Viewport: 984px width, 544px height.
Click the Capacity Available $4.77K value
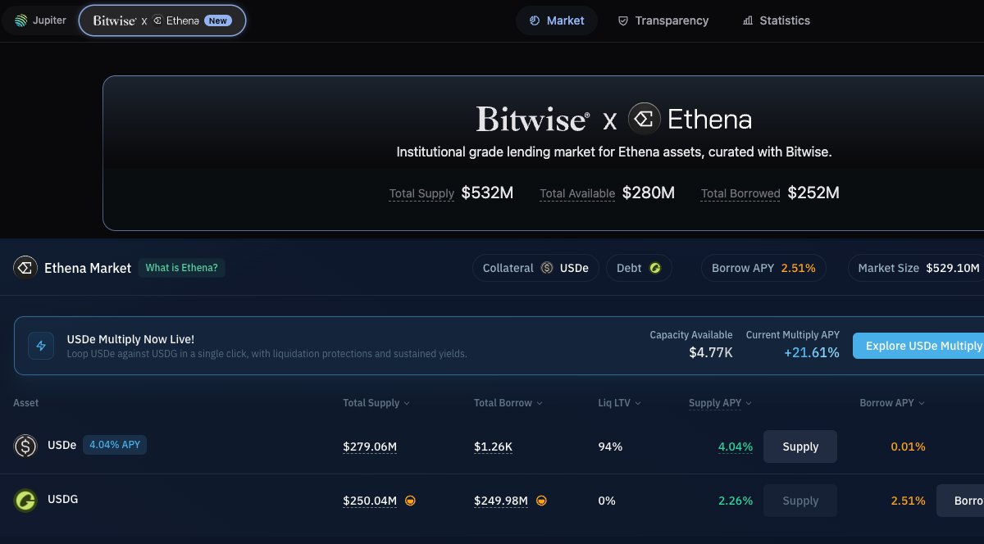point(710,353)
